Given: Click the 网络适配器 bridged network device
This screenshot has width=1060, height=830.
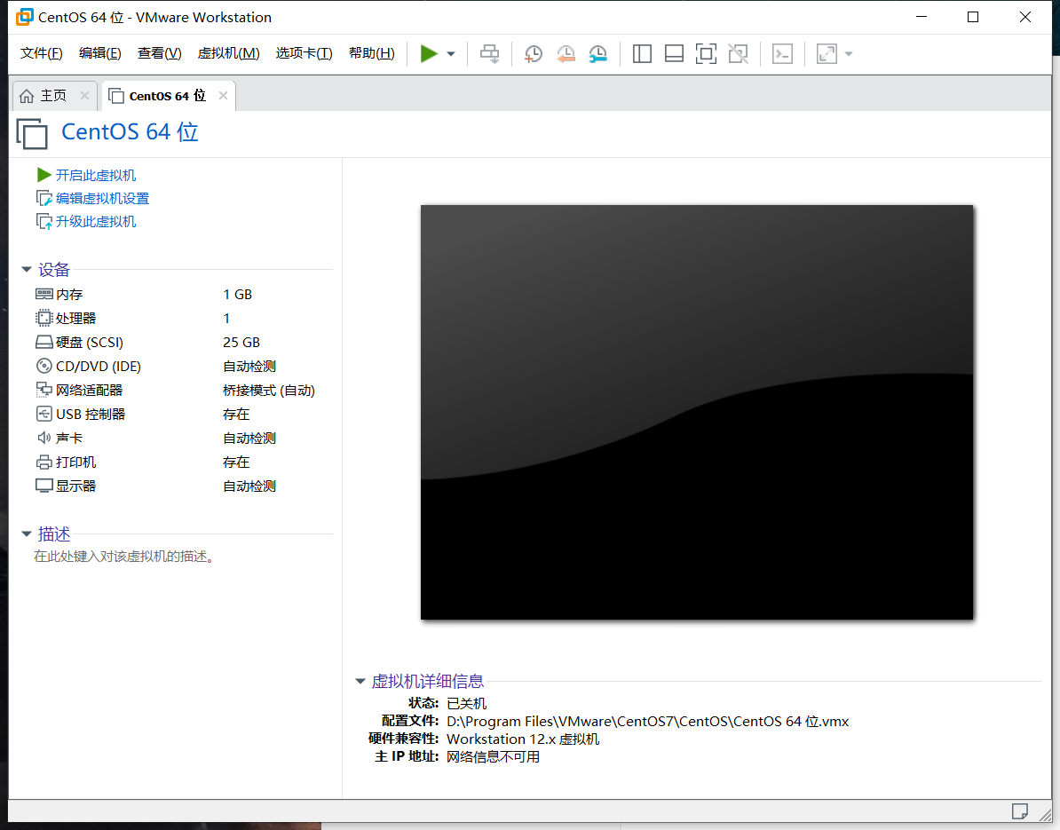Looking at the screenshot, I should [x=89, y=389].
